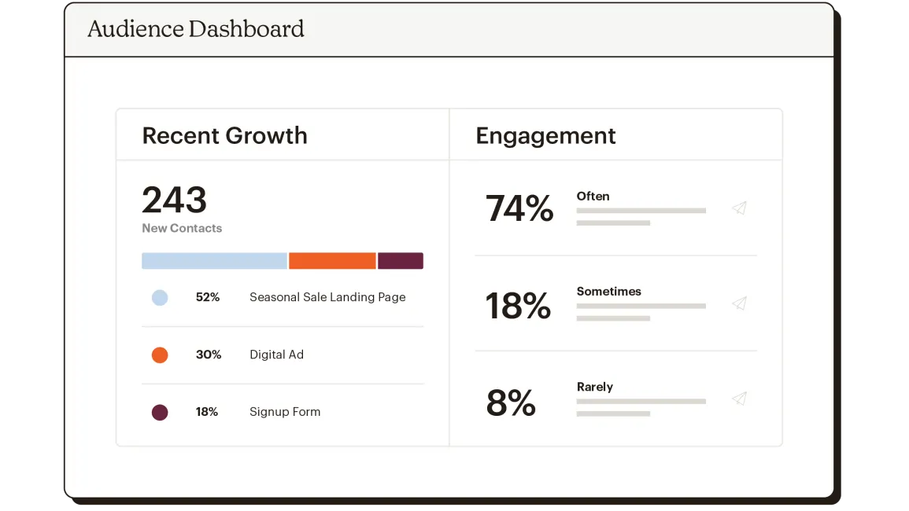The height and width of the screenshot is (511, 909).
Task: Open the Engagement panel header
Action: point(545,135)
